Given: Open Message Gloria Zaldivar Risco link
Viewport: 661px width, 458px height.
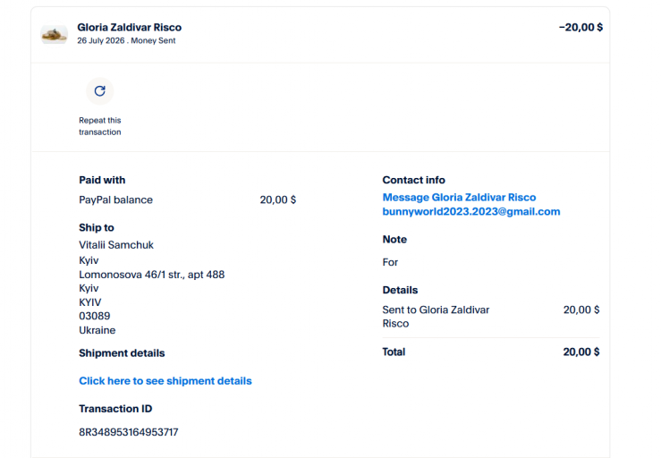Looking at the screenshot, I should tap(459, 198).
